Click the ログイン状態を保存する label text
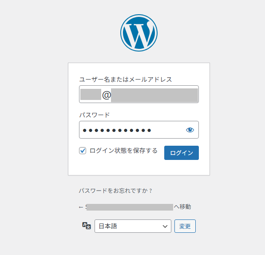Viewport: 265px width, 255px height. click(123, 151)
